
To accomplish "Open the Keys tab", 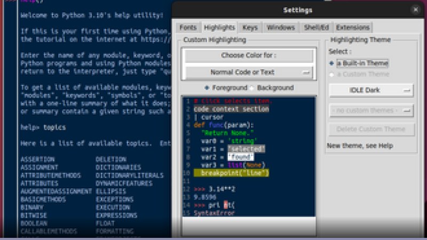I will tap(250, 28).
